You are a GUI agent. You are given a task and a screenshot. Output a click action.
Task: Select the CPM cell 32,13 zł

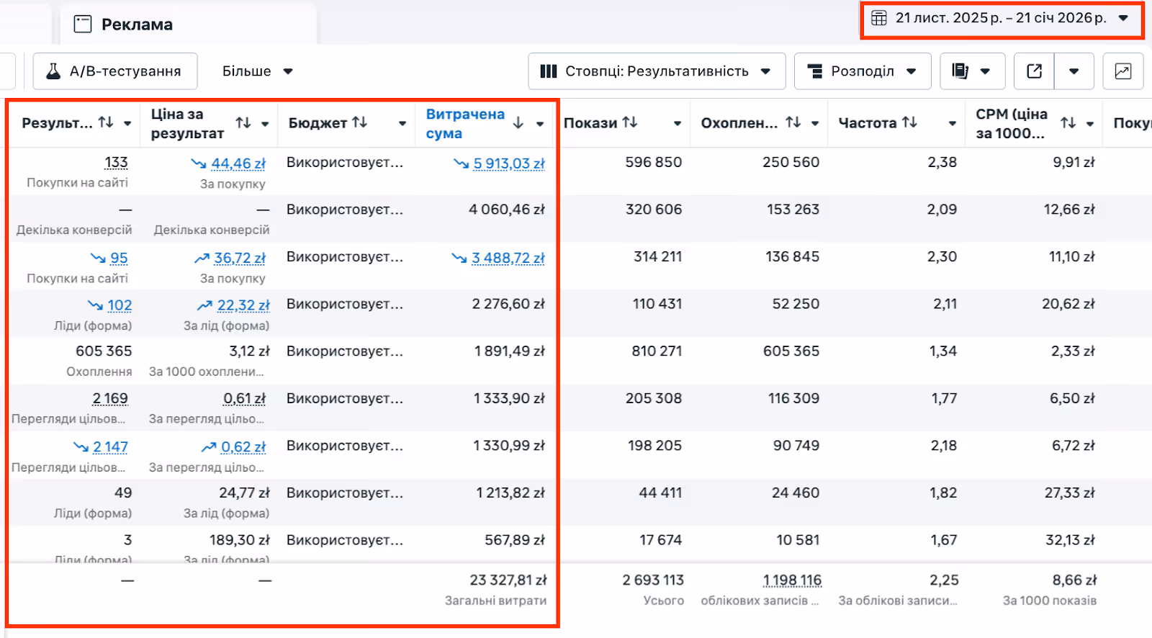coord(1069,540)
